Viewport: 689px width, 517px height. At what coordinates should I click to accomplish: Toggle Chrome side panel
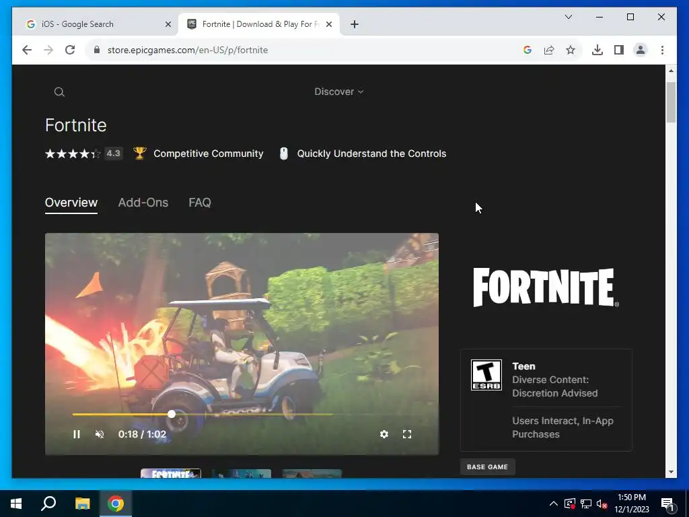point(619,50)
